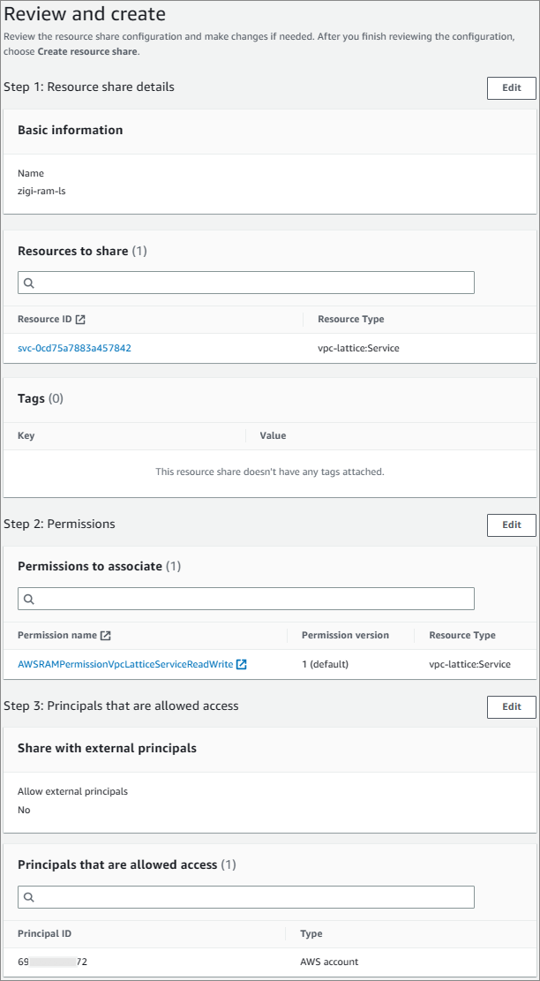540x981 pixels.
Task: Click the Value column header in Tags
Action: pos(273,435)
